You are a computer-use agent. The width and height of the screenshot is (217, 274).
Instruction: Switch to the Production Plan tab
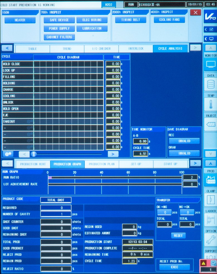102,164
